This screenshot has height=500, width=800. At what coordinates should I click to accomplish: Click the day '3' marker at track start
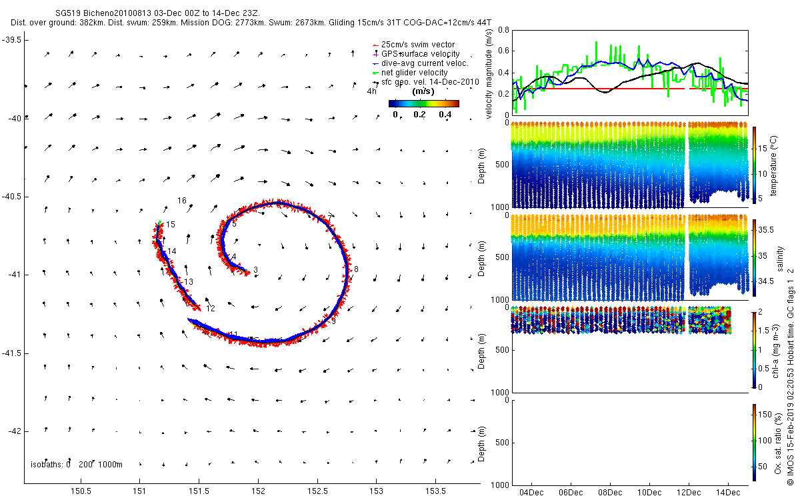point(255,269)
